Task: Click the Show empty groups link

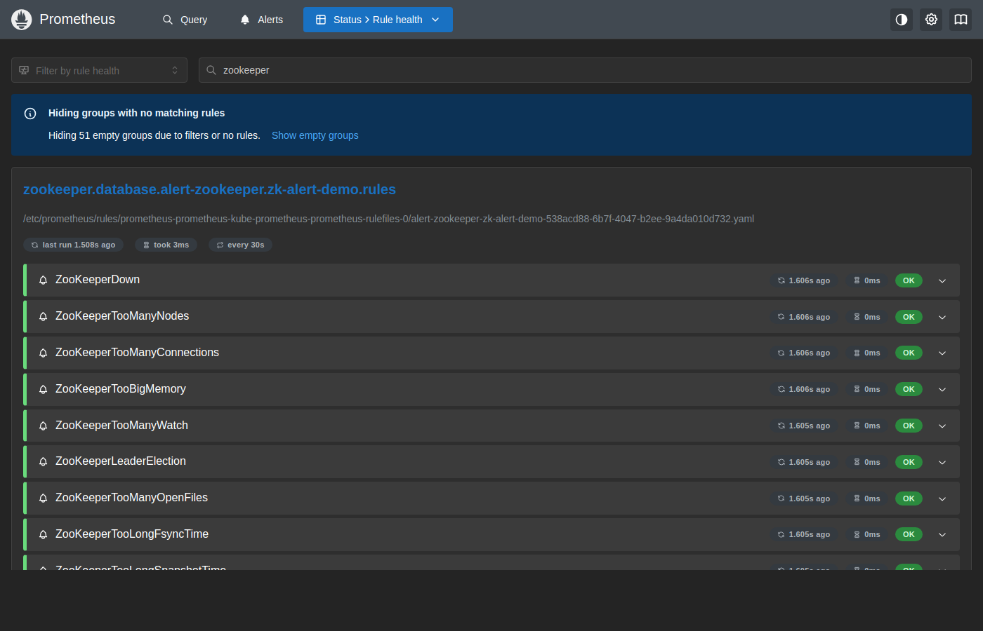Action: (315, 135)
